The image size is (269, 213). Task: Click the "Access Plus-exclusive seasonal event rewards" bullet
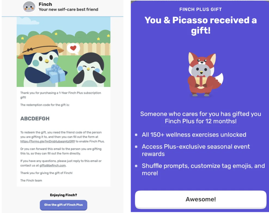click(x=196, y=150)
